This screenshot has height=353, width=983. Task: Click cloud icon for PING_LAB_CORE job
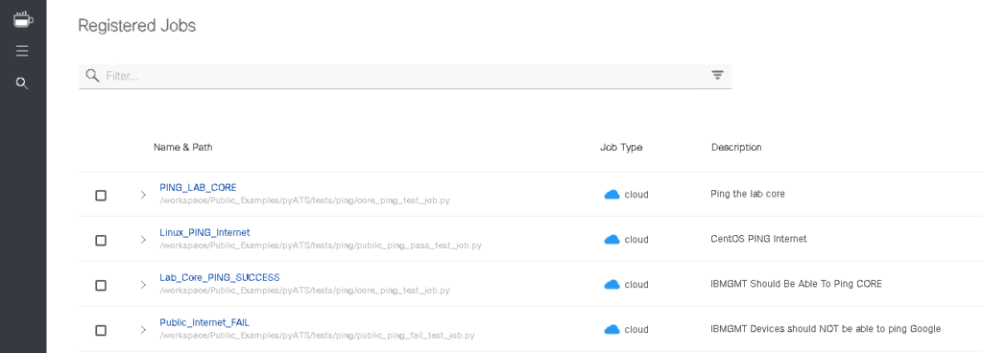click(611, 195)
